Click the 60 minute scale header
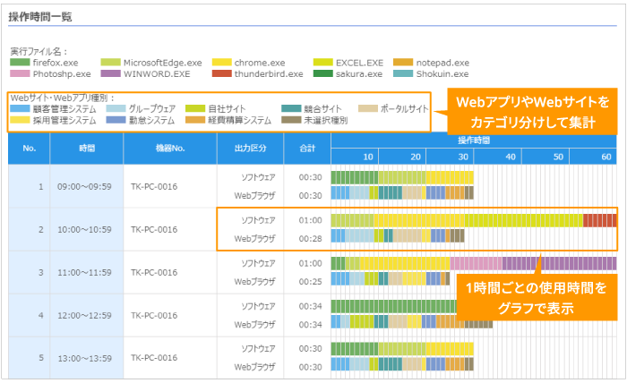627x383 pixels. [593, 157]
